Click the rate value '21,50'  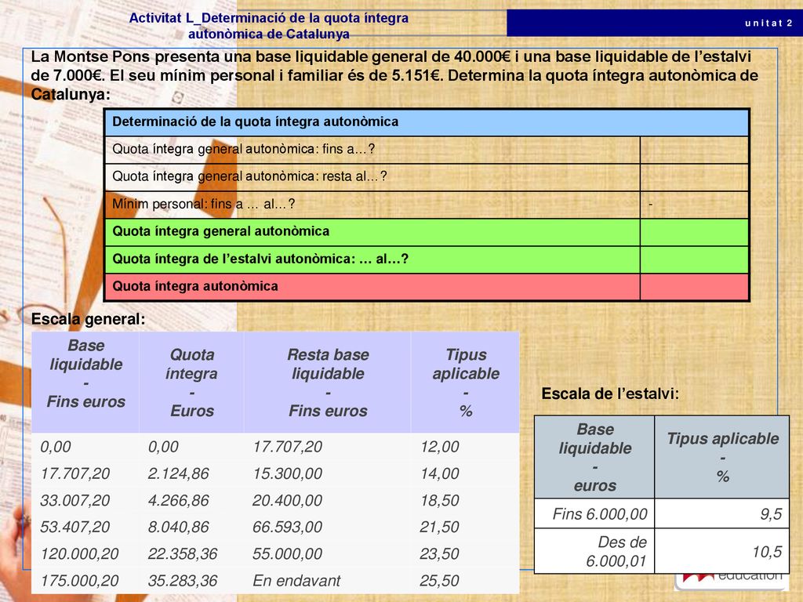(x=439, y=527)
